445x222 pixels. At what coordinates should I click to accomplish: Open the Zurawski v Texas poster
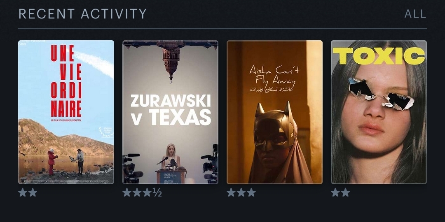170,112
